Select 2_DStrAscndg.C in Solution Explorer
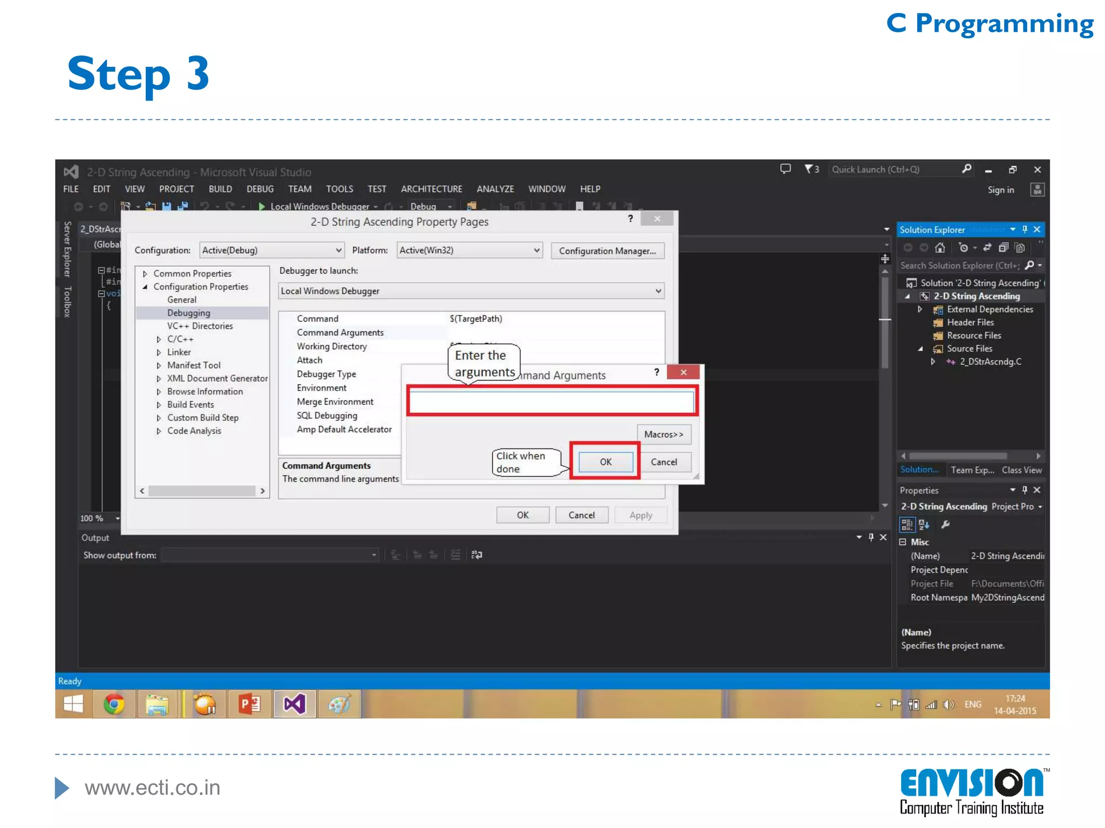The image size is (1105, 828). tap(990, 362)
